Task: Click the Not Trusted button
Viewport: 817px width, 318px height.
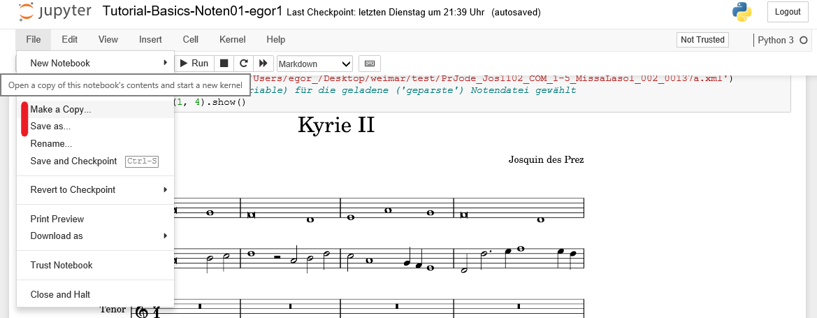Action: (702, 40)
